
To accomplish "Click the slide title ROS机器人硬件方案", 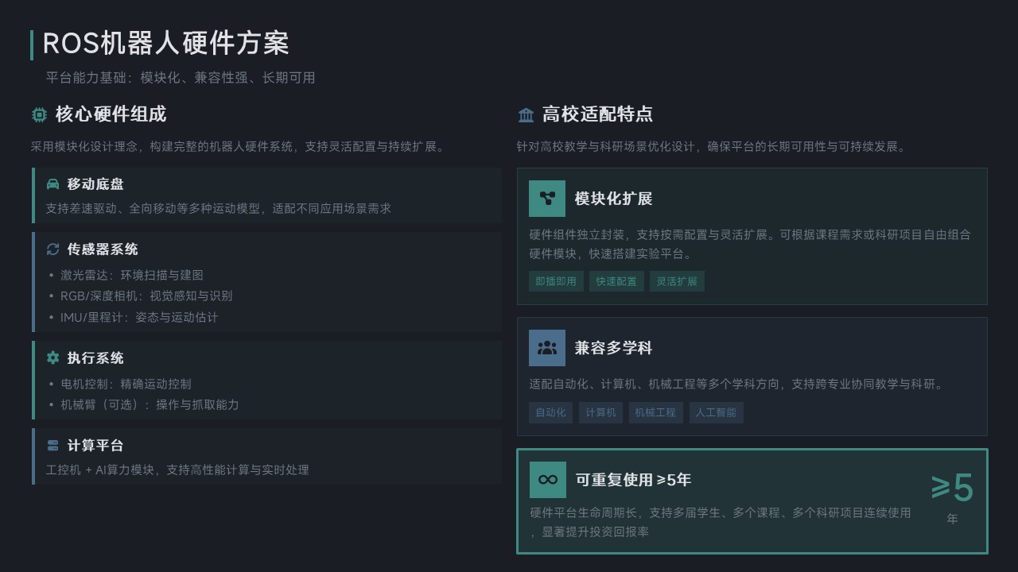I will [x=165, y=44].
